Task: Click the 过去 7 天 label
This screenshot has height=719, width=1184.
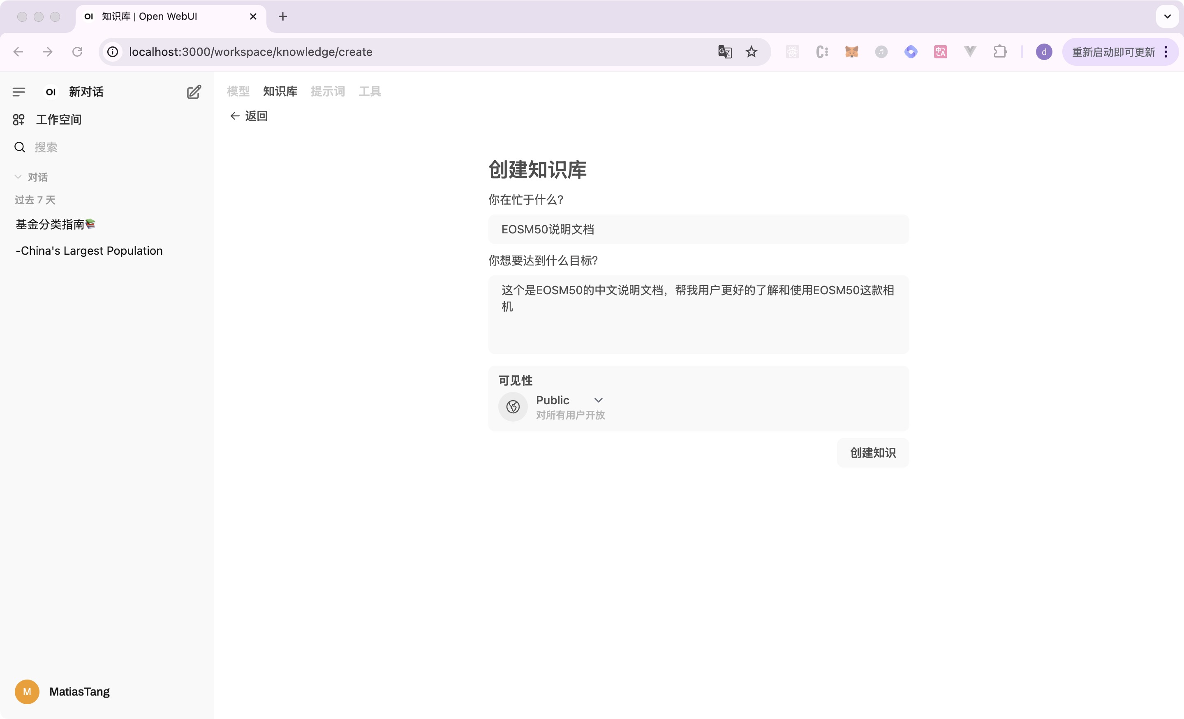Action: click(35, 200)
